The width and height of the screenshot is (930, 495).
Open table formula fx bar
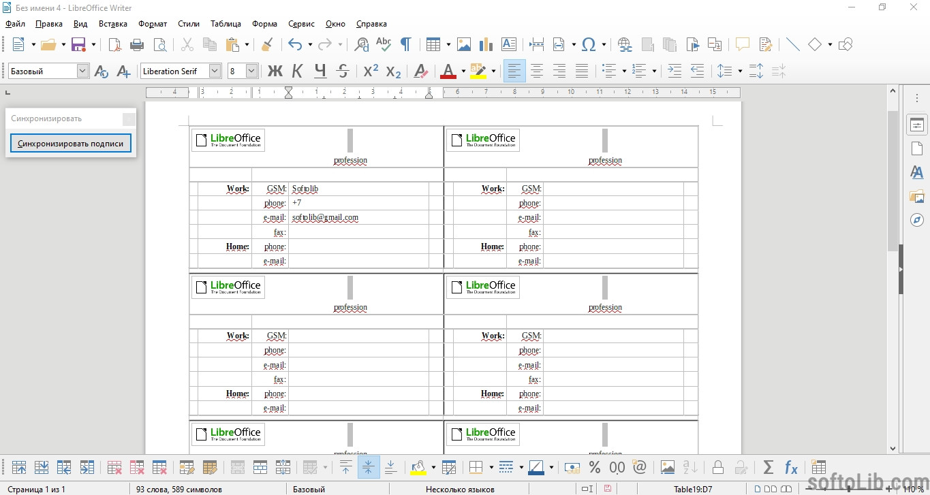click(790, 467)
